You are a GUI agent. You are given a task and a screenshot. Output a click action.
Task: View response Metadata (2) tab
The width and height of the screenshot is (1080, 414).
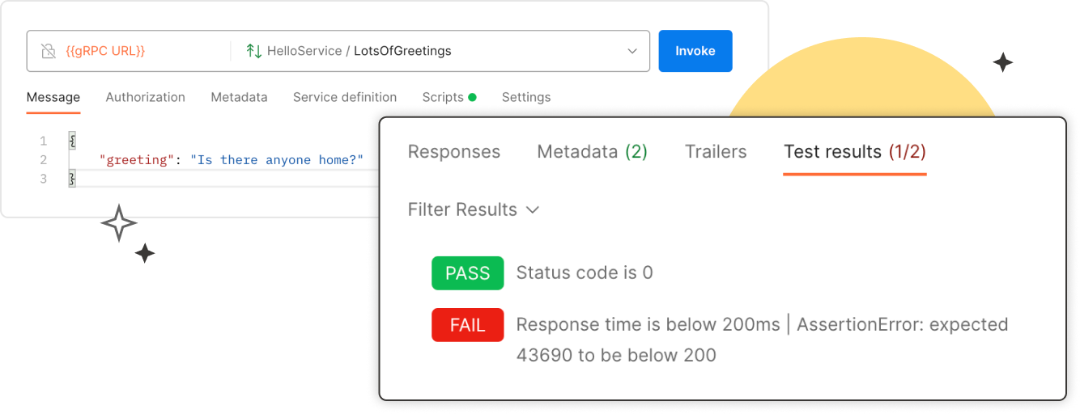coord(592,152)
